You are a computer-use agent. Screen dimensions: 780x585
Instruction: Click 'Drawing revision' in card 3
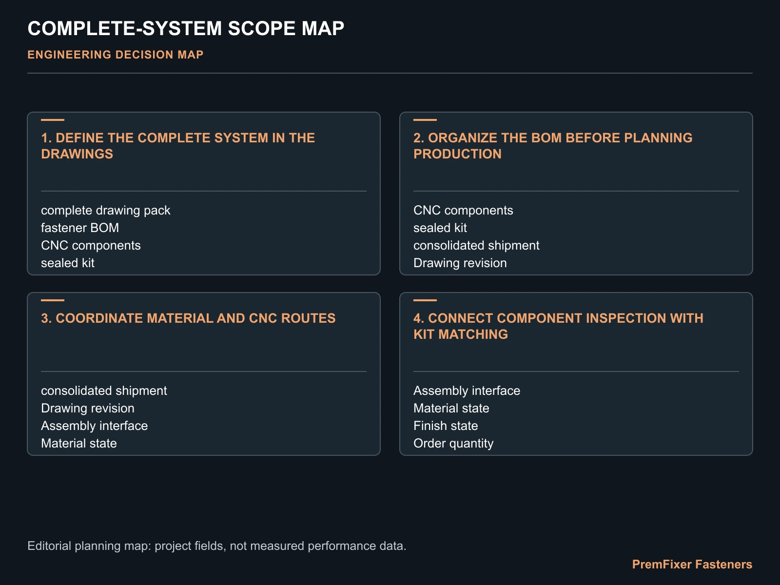88,408
